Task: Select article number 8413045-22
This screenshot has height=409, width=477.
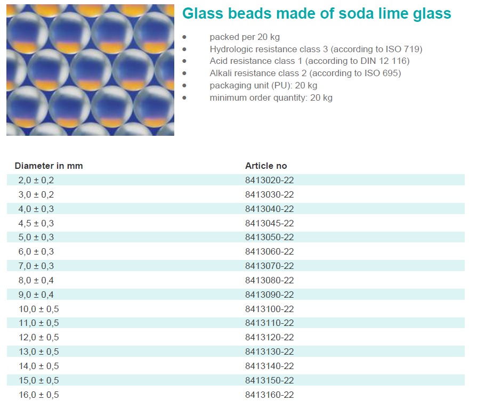Action: 270,223
